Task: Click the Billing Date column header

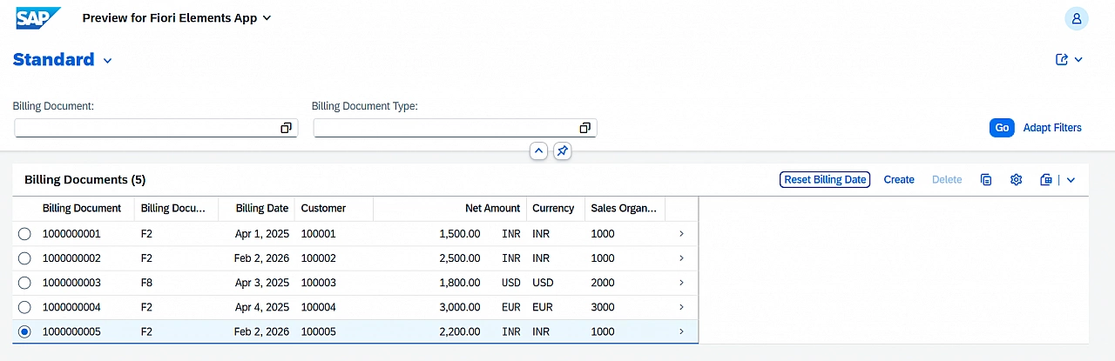Action: coord(261,209)
